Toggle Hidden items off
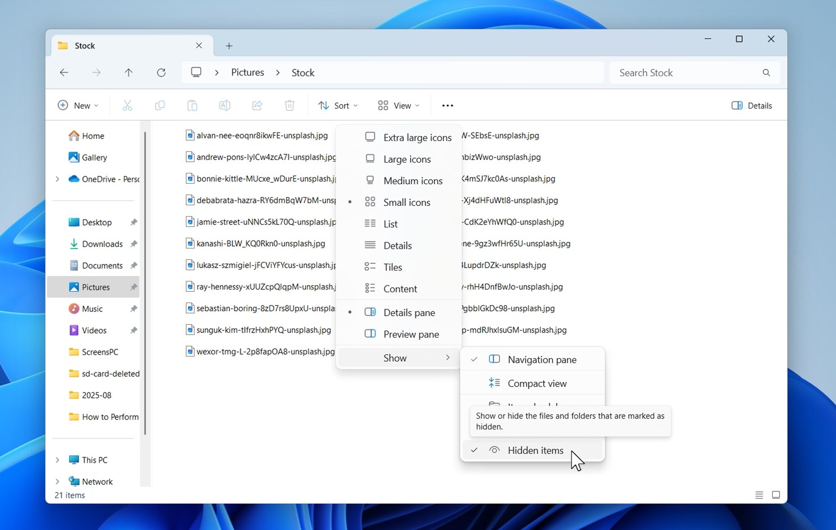 pyautogui.click(x=535, y=450)
